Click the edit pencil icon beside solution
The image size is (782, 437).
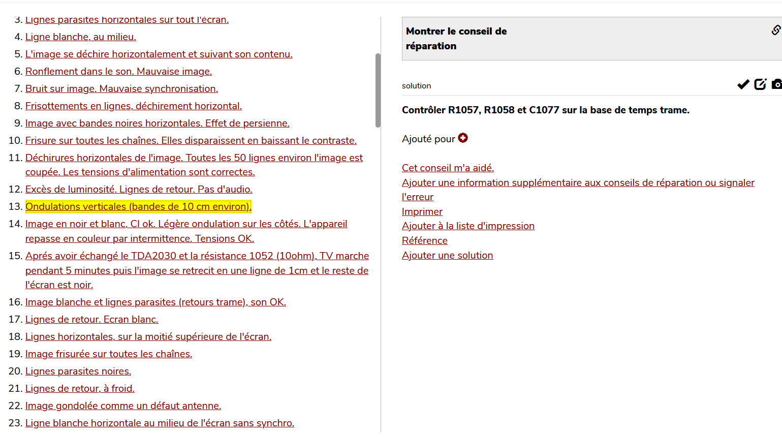[760, 84]
